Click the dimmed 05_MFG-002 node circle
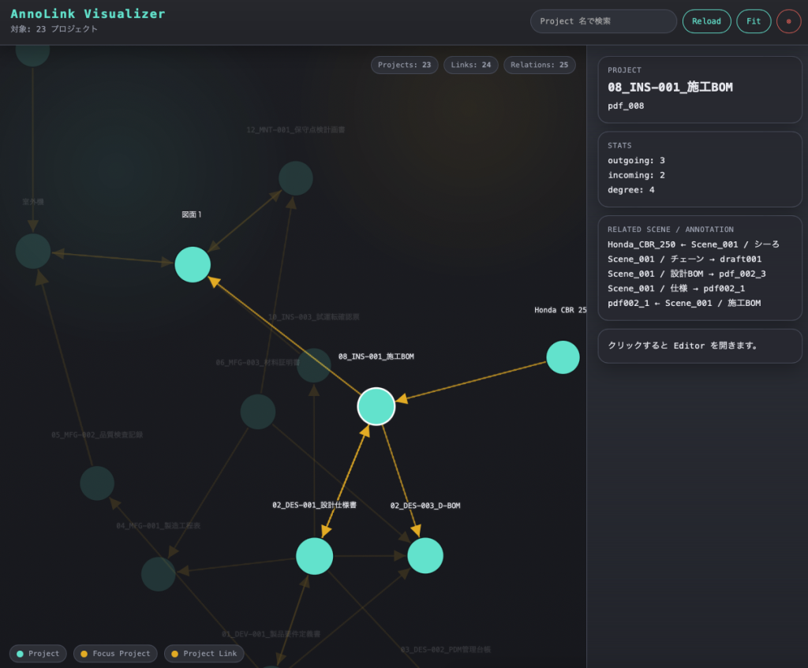This screenshot has height=668, width=808. point(97,483)
